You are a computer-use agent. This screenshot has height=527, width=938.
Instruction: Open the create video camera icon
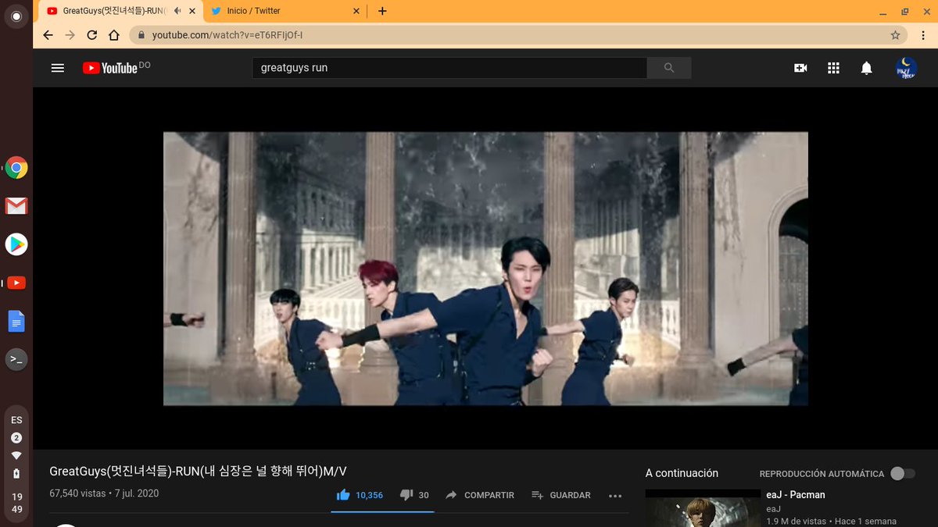[800, 68]
